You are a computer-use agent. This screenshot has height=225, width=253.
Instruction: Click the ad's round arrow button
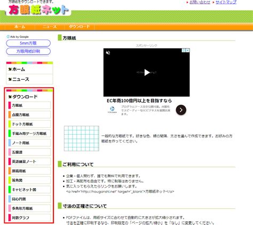pyautogui.click(x=181, y=110)
